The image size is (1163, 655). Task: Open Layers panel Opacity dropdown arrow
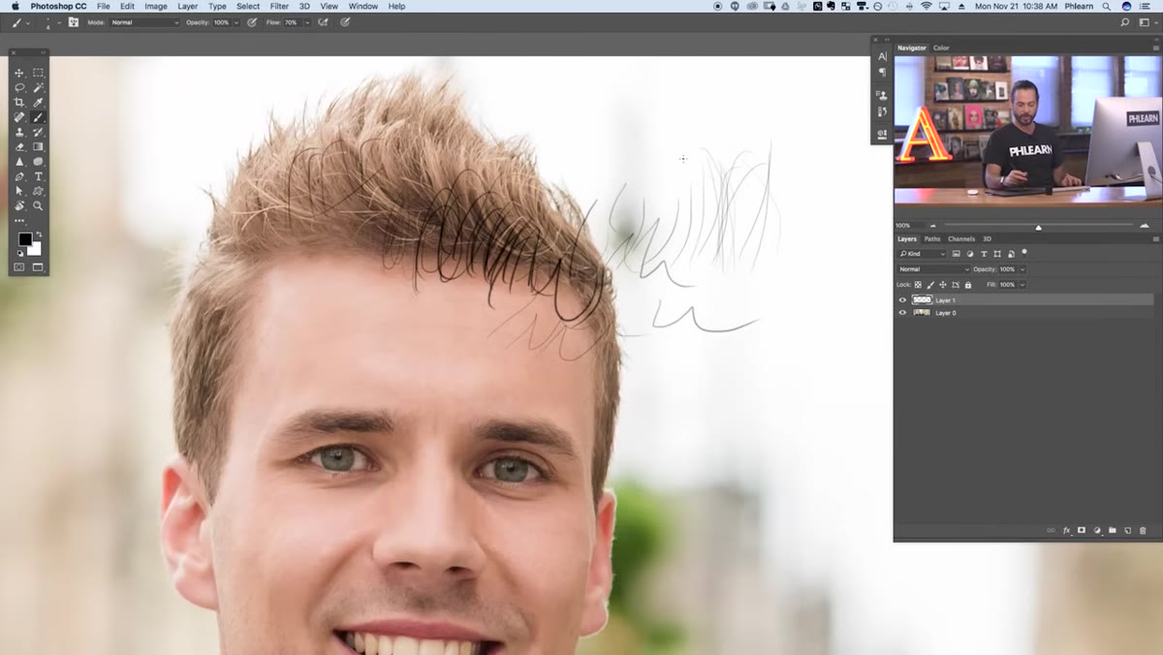pyautogui.click(x=1022, y=269)
